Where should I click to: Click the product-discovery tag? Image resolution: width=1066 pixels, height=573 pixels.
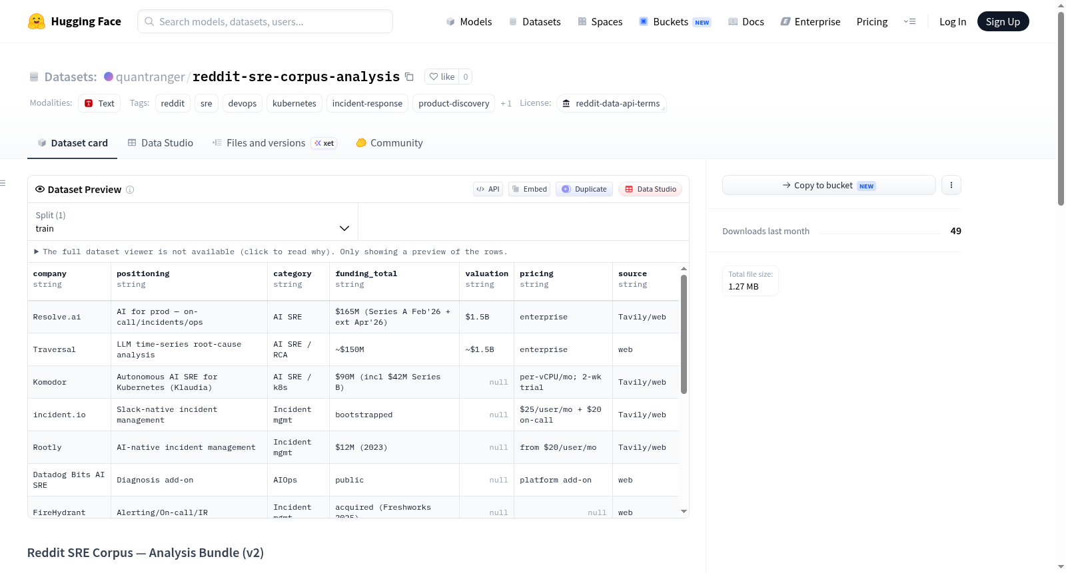(454, 103)
